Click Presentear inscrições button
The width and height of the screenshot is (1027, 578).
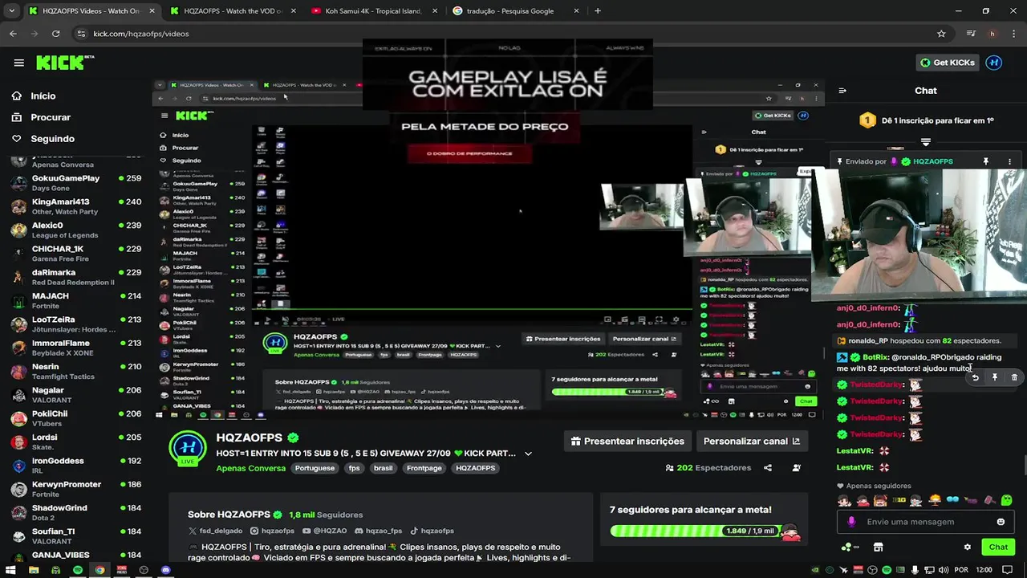(x=627, y=441)
